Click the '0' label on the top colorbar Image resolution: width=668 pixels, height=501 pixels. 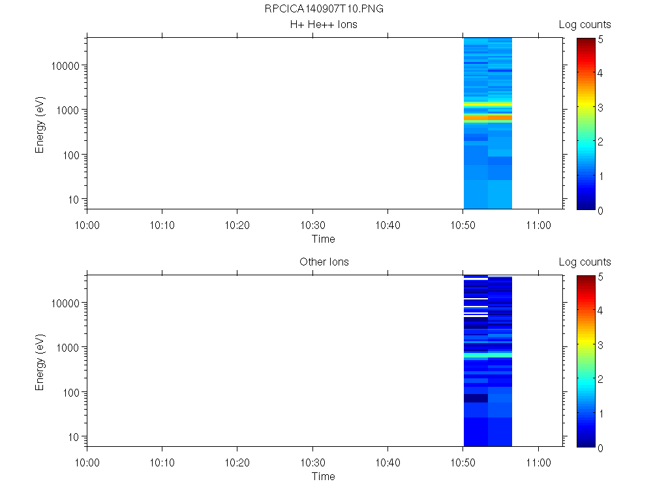[600, 211]
